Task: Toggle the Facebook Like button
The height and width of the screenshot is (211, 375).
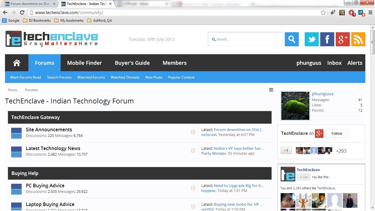Action: click(x=304, y=177)
